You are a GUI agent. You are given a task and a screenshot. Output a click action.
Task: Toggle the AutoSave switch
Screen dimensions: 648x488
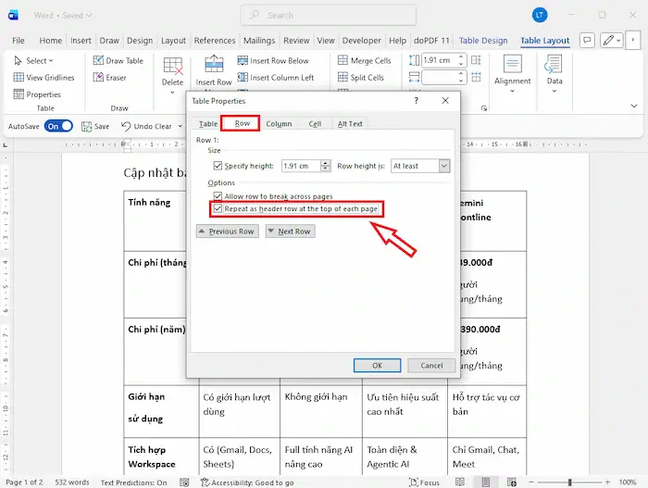click(x=58, y=126)
